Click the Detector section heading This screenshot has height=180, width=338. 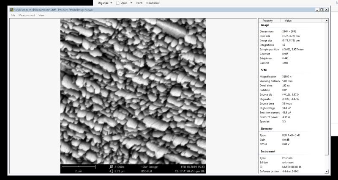point(267,129)
